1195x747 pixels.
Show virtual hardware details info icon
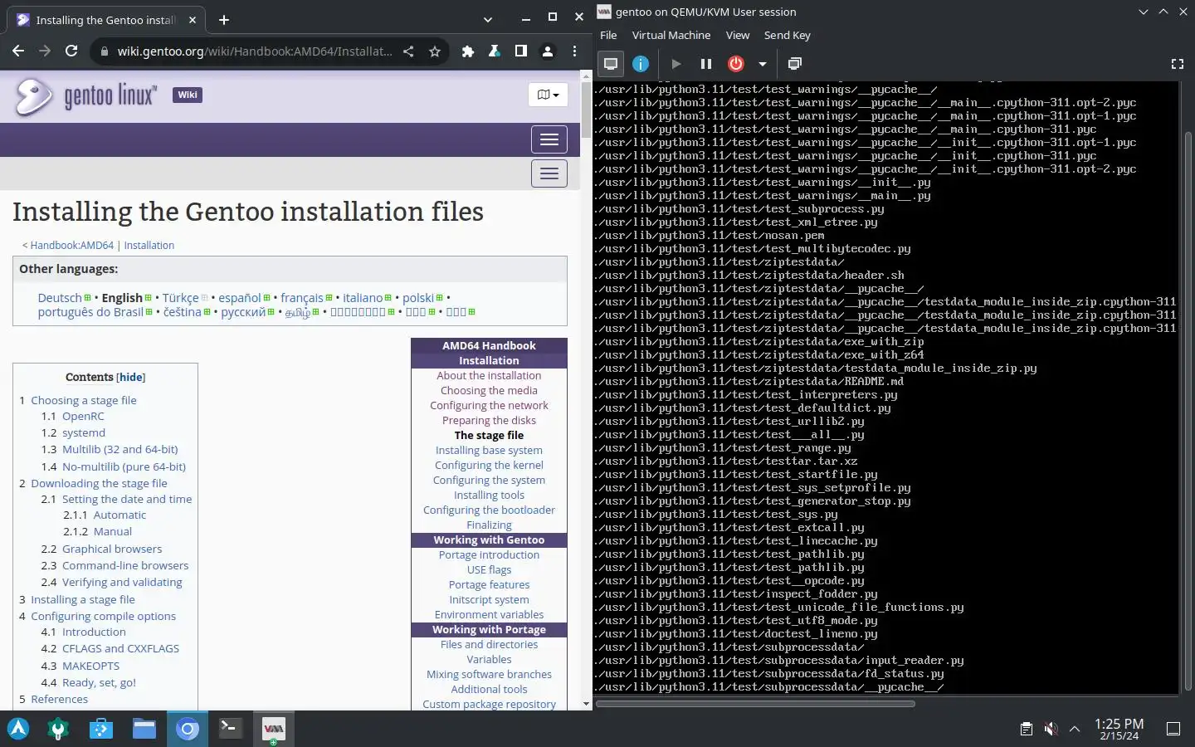click(641, 64)
